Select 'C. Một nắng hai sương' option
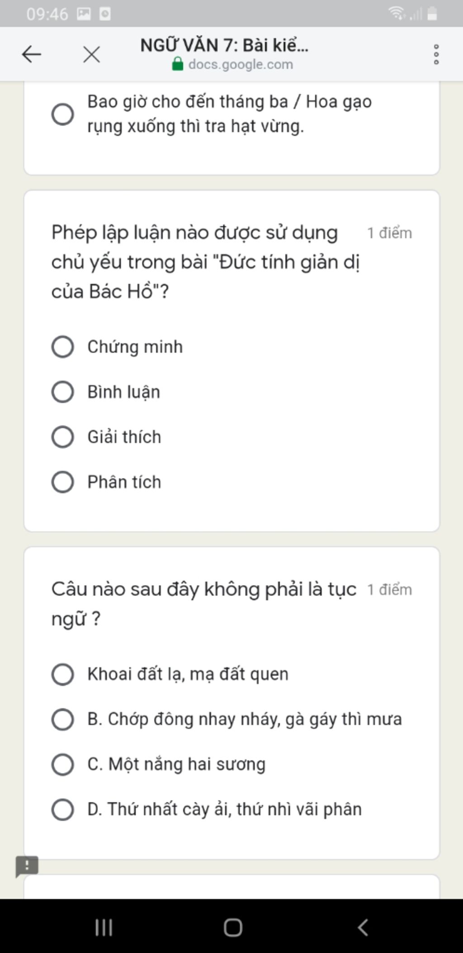The height and width of the screenshot is (953, 463). pos(63,764)
